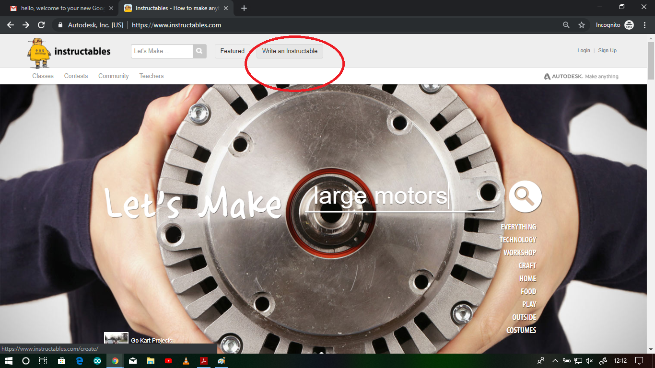Click the page vertical scrollbar thumb
The width and height of the screenshot is (655, 368).
651,61
